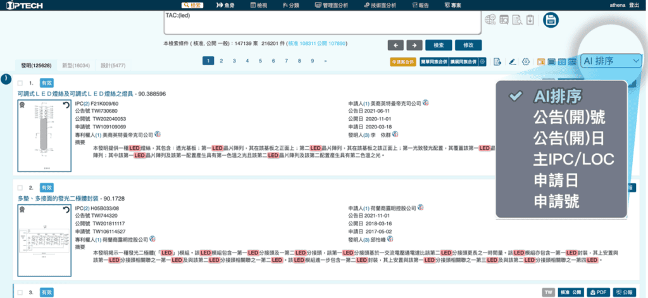Viewport: 648px width, 298px height.
Task: Tick the checkbox for result 2
Action: tap(21, 188)
